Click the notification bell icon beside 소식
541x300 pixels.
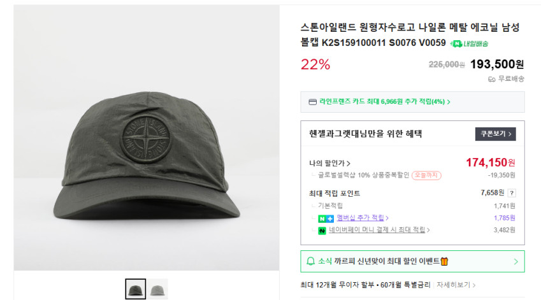click(310, 261)
